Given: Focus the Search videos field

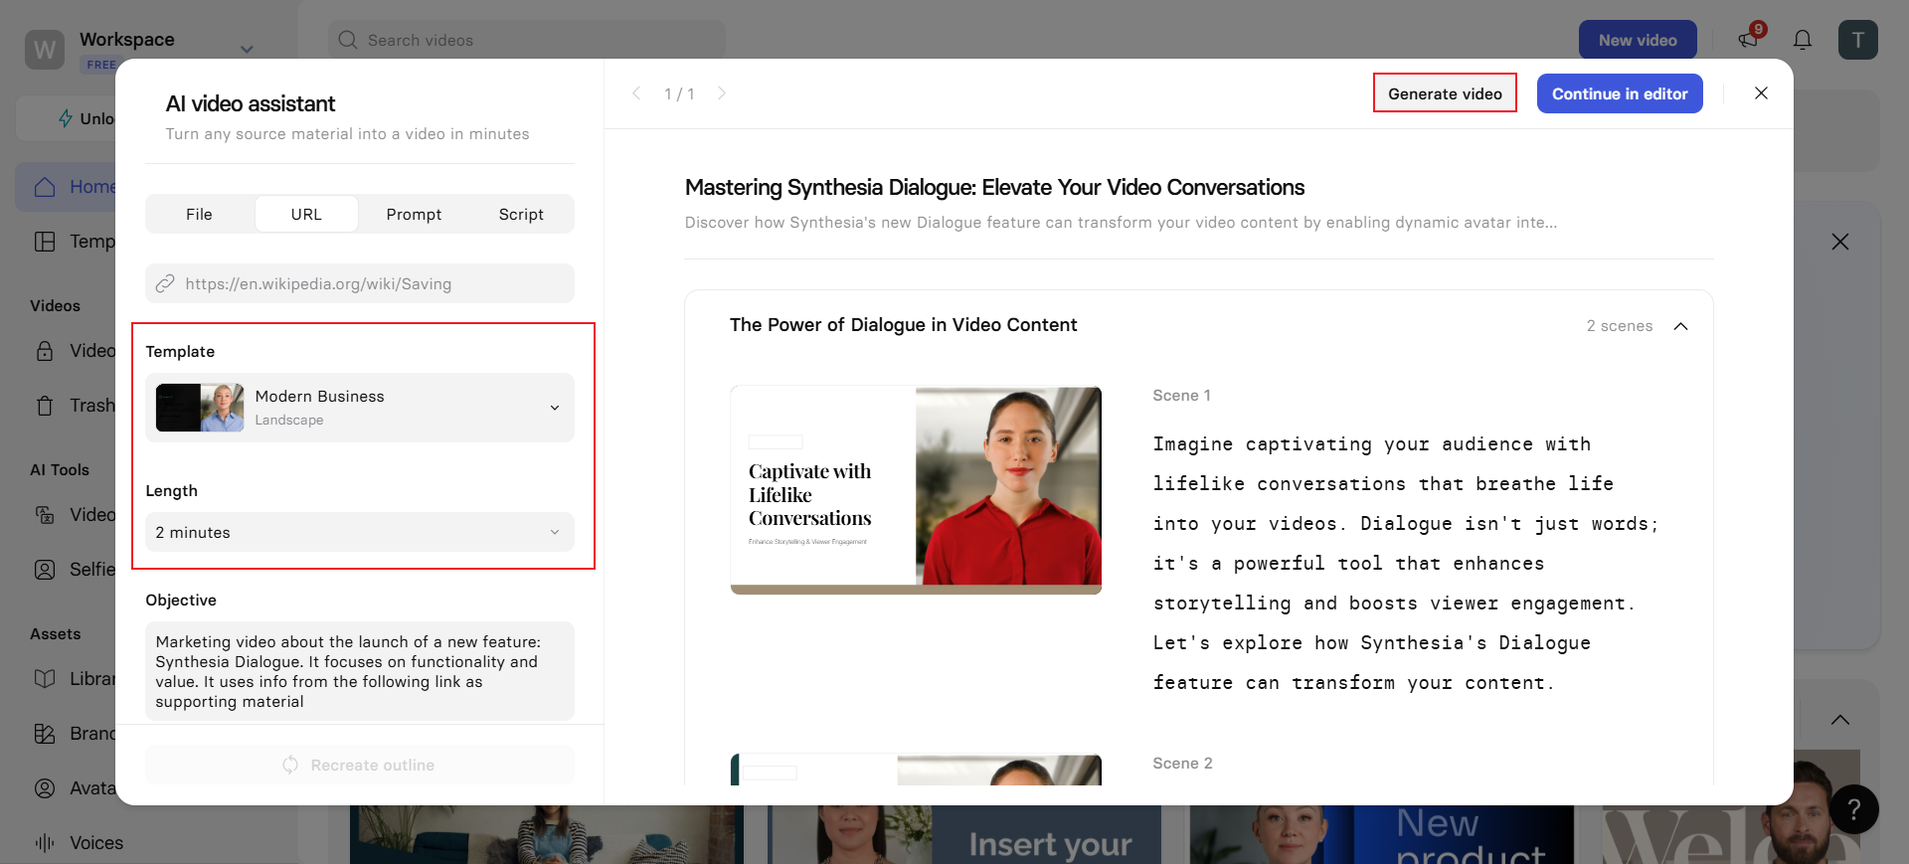Looking at the screenshot, I should coord(527,40).
